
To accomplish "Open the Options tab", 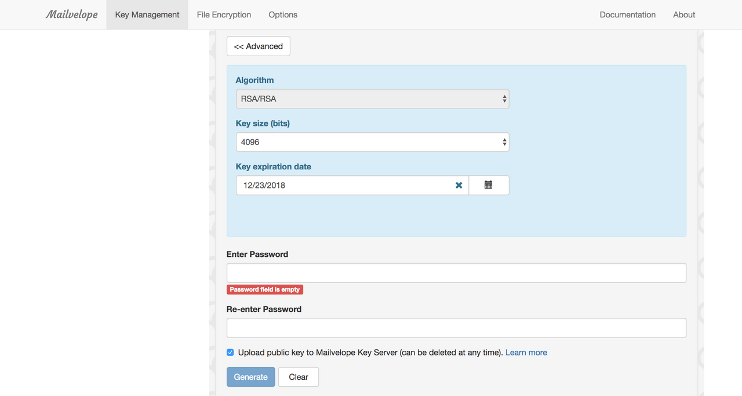I will [x=282, y=14].
